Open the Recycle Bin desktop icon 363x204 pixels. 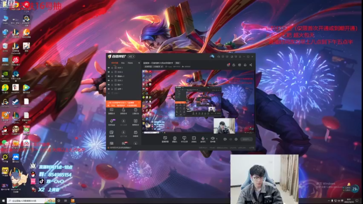5,47
